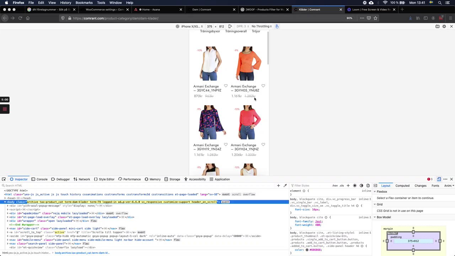
Task: Open the device selector iPhone X/XS dropdown
Action: (x=192, y=26)
